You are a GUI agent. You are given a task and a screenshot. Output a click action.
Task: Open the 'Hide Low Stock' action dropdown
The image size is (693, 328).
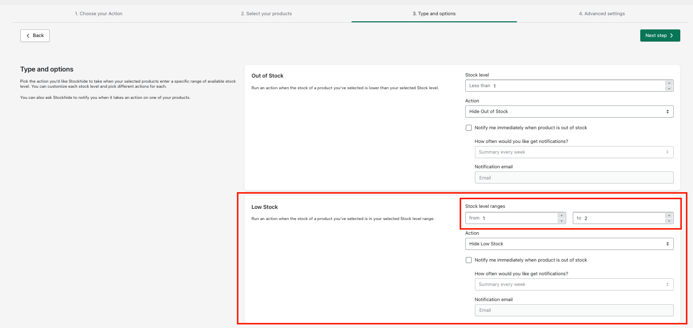click(x=569, y=244)
